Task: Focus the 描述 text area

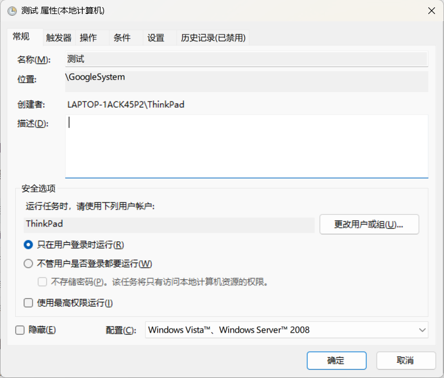Action: (246, 146)
